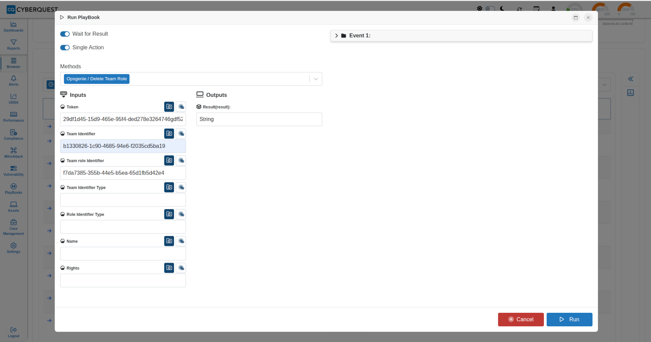Open Reports in the sidebar

(13, 45)
